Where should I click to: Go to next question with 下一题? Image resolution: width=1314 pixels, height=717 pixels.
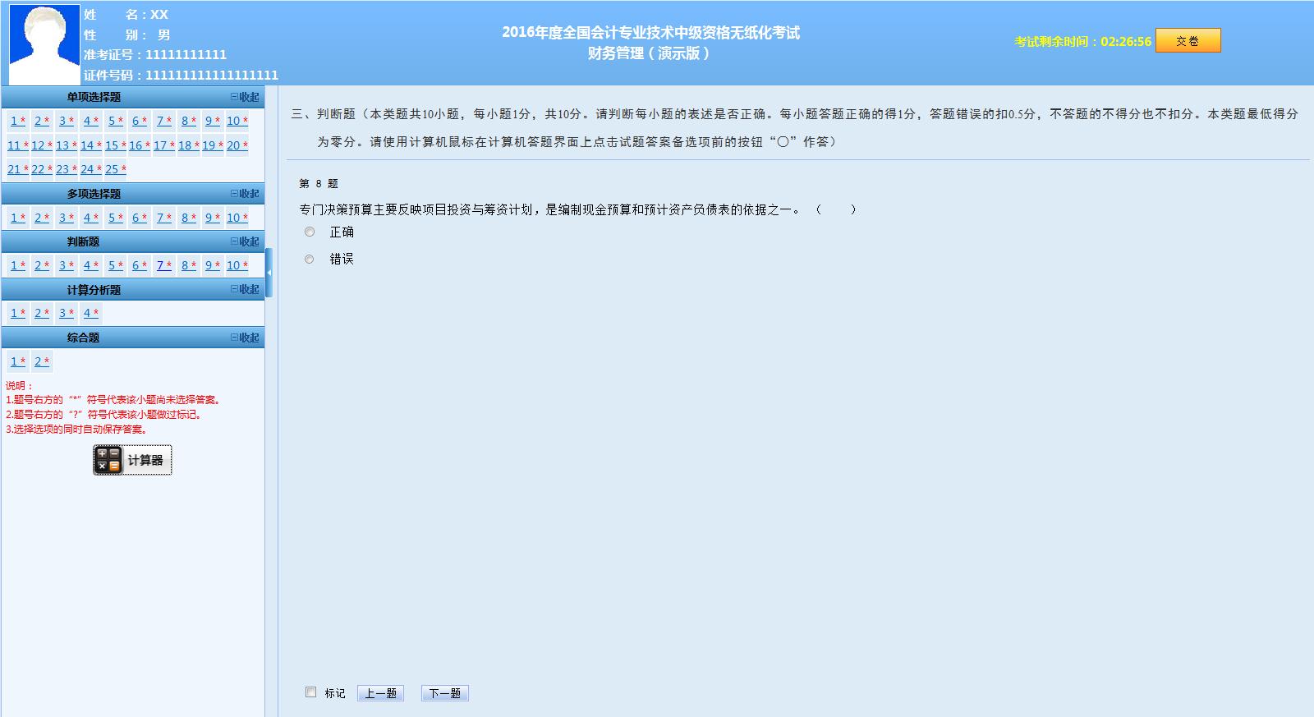[444, 693]
